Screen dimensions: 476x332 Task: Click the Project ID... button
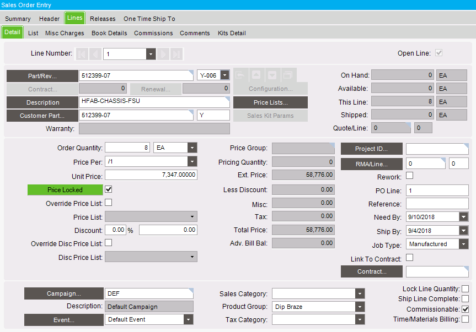372,149
